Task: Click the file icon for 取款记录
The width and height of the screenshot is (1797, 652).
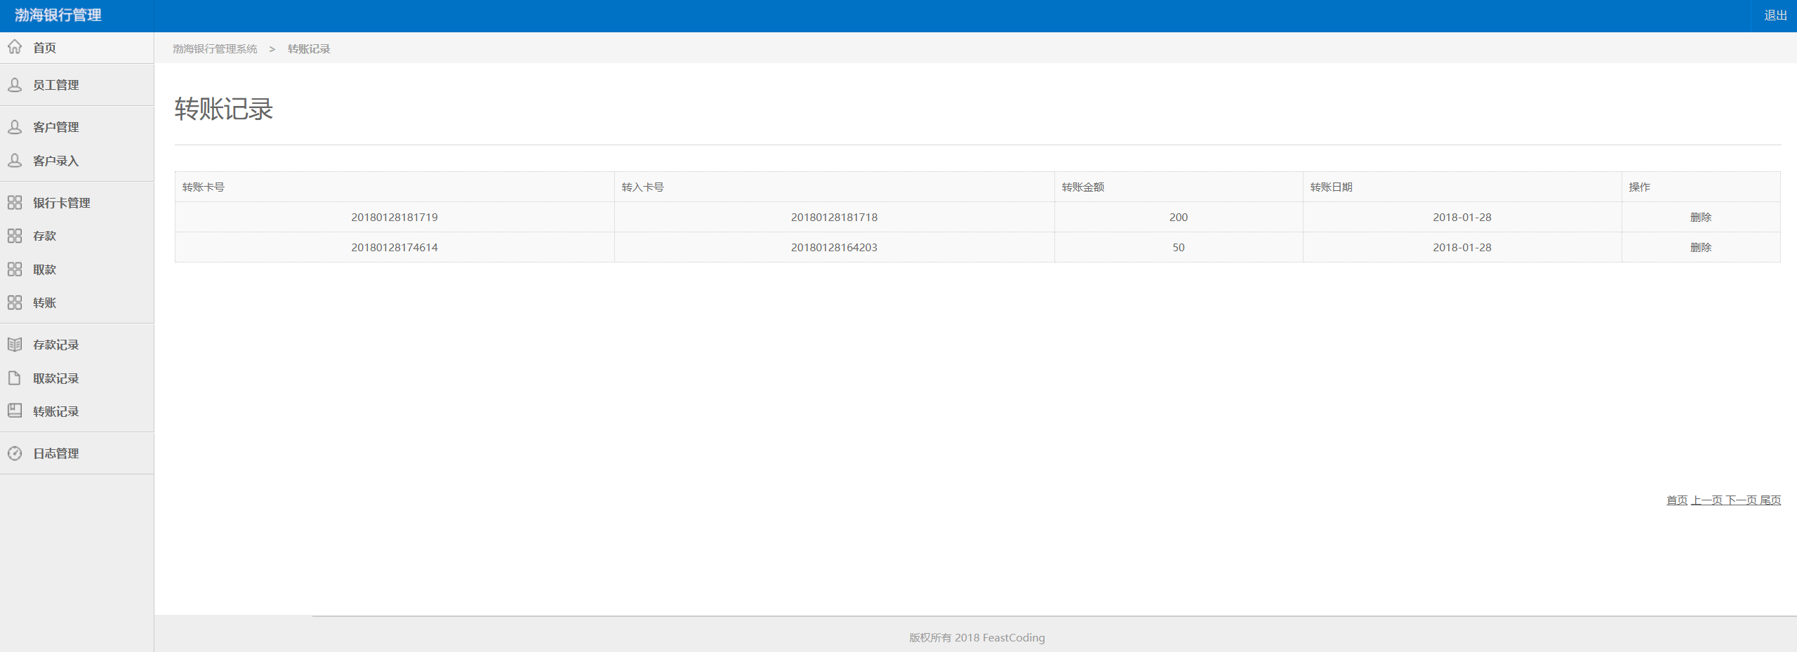Action: point(15,378)
